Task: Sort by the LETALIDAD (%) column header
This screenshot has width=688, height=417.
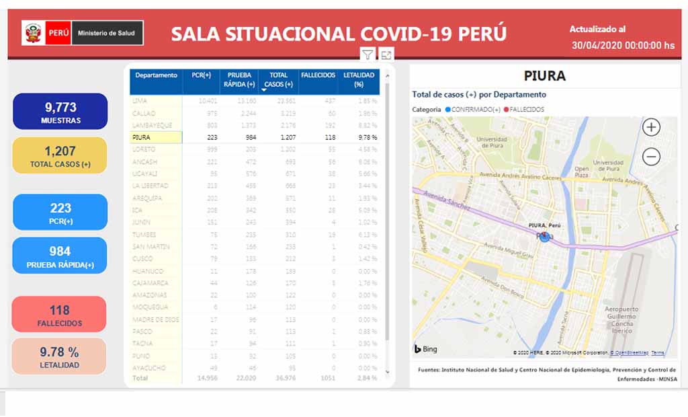Action: [x=359, y=82]
